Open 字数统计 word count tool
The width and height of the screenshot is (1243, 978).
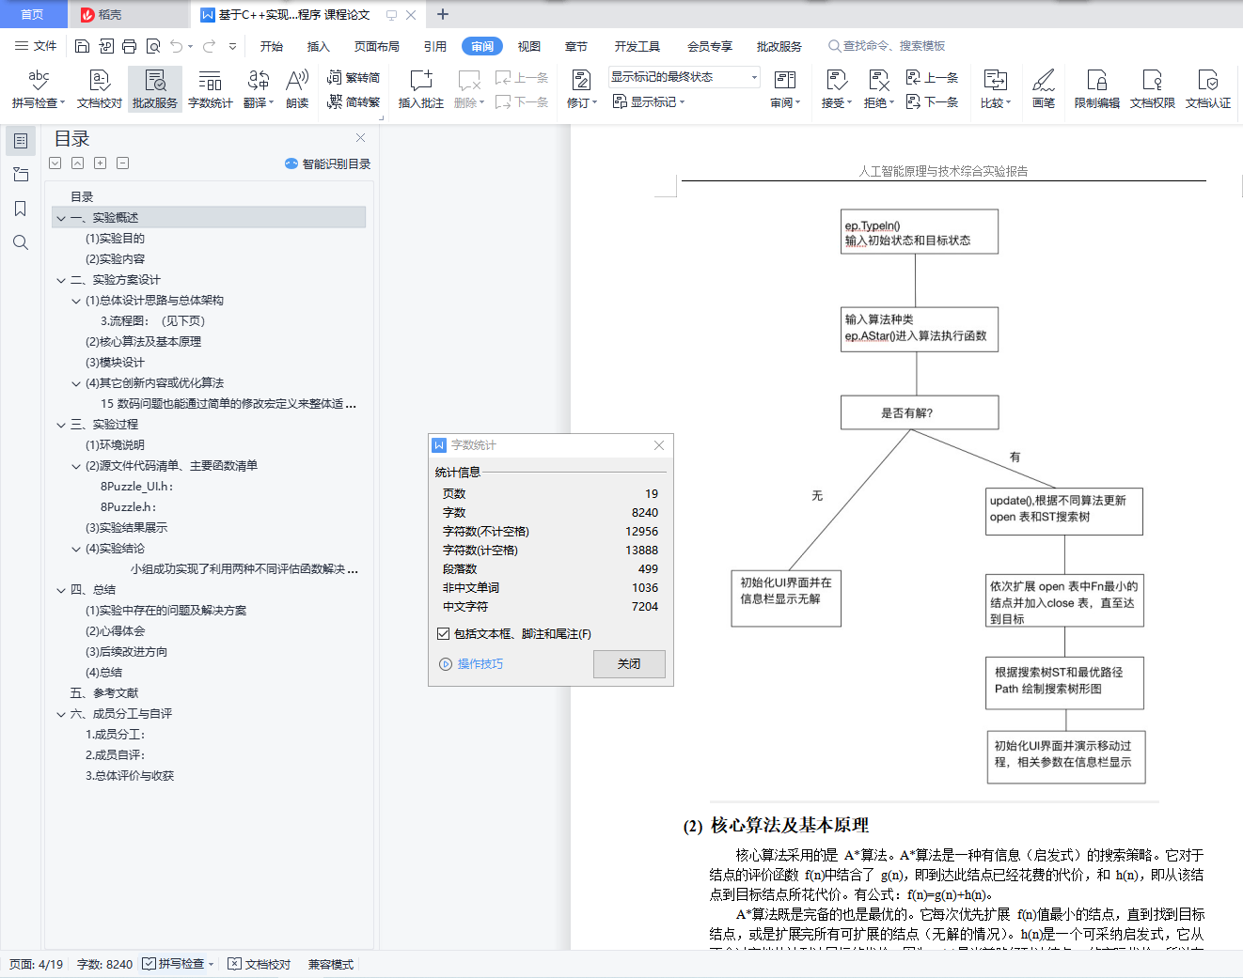pyautogui.click(x=211, y=89)
